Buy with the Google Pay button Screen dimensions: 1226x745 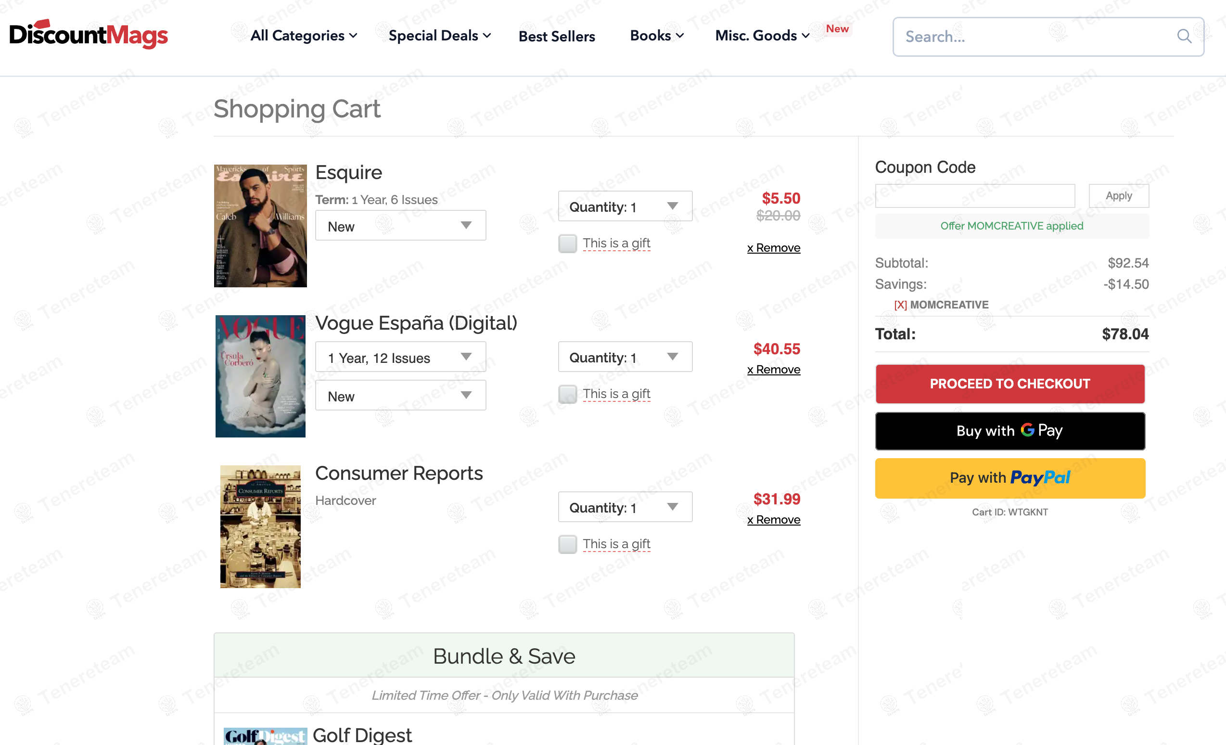tap(1009, 430)
